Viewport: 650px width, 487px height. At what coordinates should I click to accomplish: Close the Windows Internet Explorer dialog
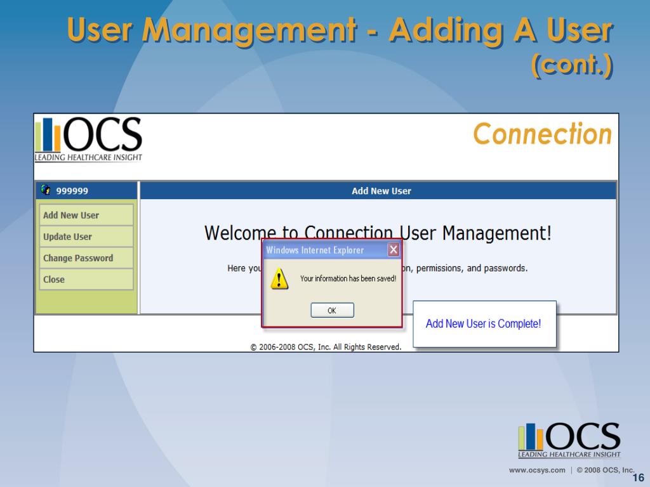(x=394, y=250)
